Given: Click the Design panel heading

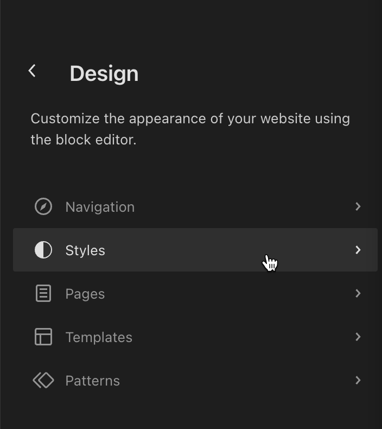Looking at the screenshot, I should (104, 74).
